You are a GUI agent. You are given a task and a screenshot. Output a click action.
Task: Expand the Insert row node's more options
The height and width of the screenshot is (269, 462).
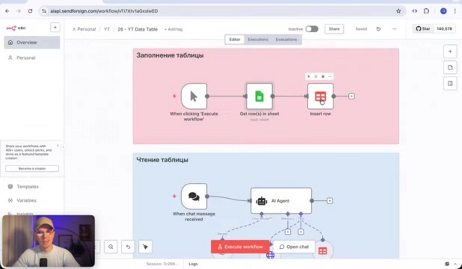pyautogui.click(x=330, y=77)
